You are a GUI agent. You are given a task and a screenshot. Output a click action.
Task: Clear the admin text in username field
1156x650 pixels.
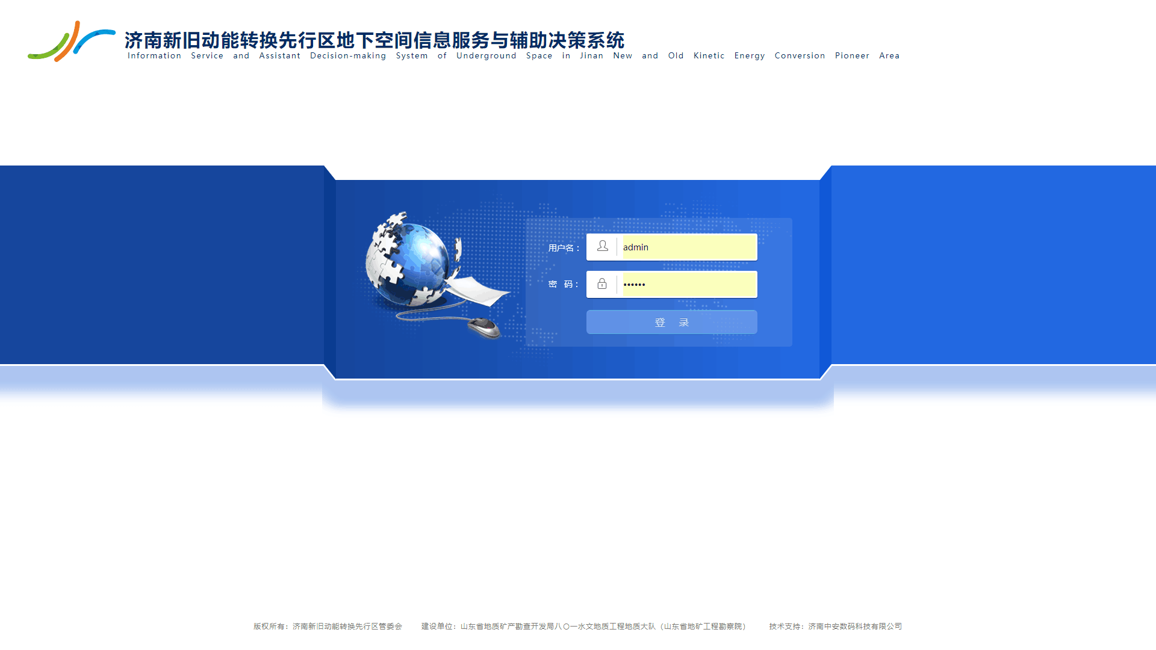685,247
